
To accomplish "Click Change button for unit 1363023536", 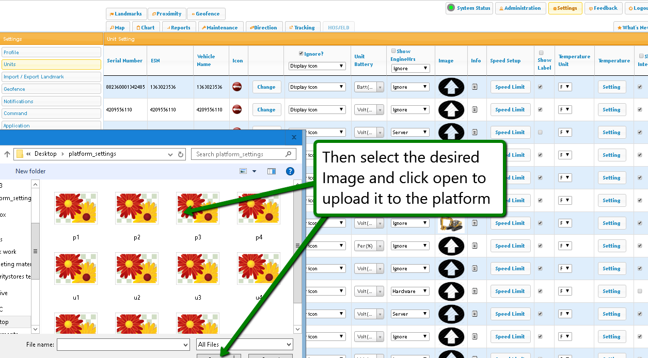I will 266,87.
